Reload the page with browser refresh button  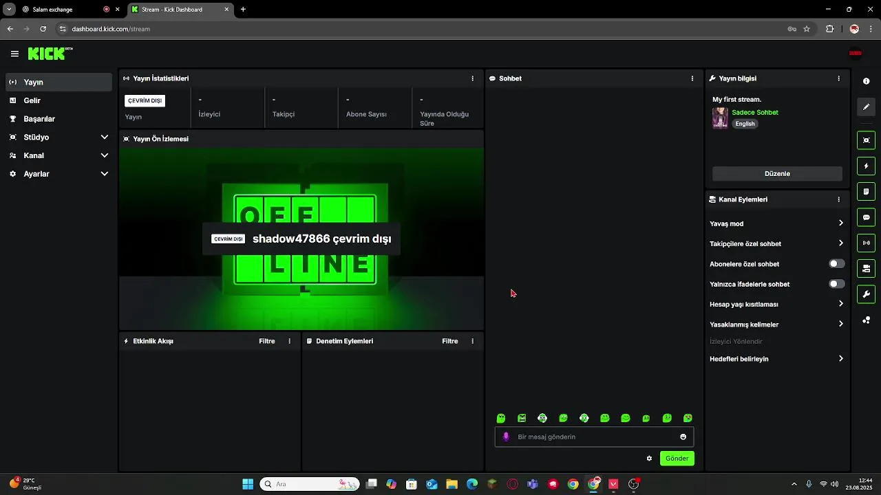click(43, 29)
